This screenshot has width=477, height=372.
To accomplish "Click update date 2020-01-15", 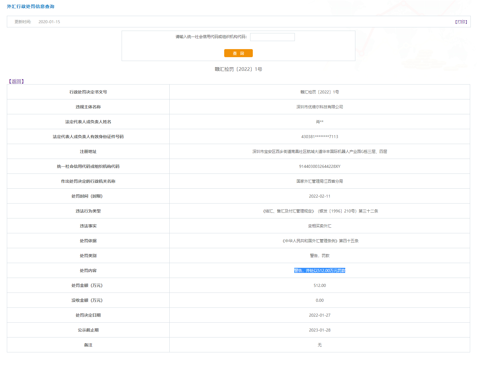I will 49,22.
